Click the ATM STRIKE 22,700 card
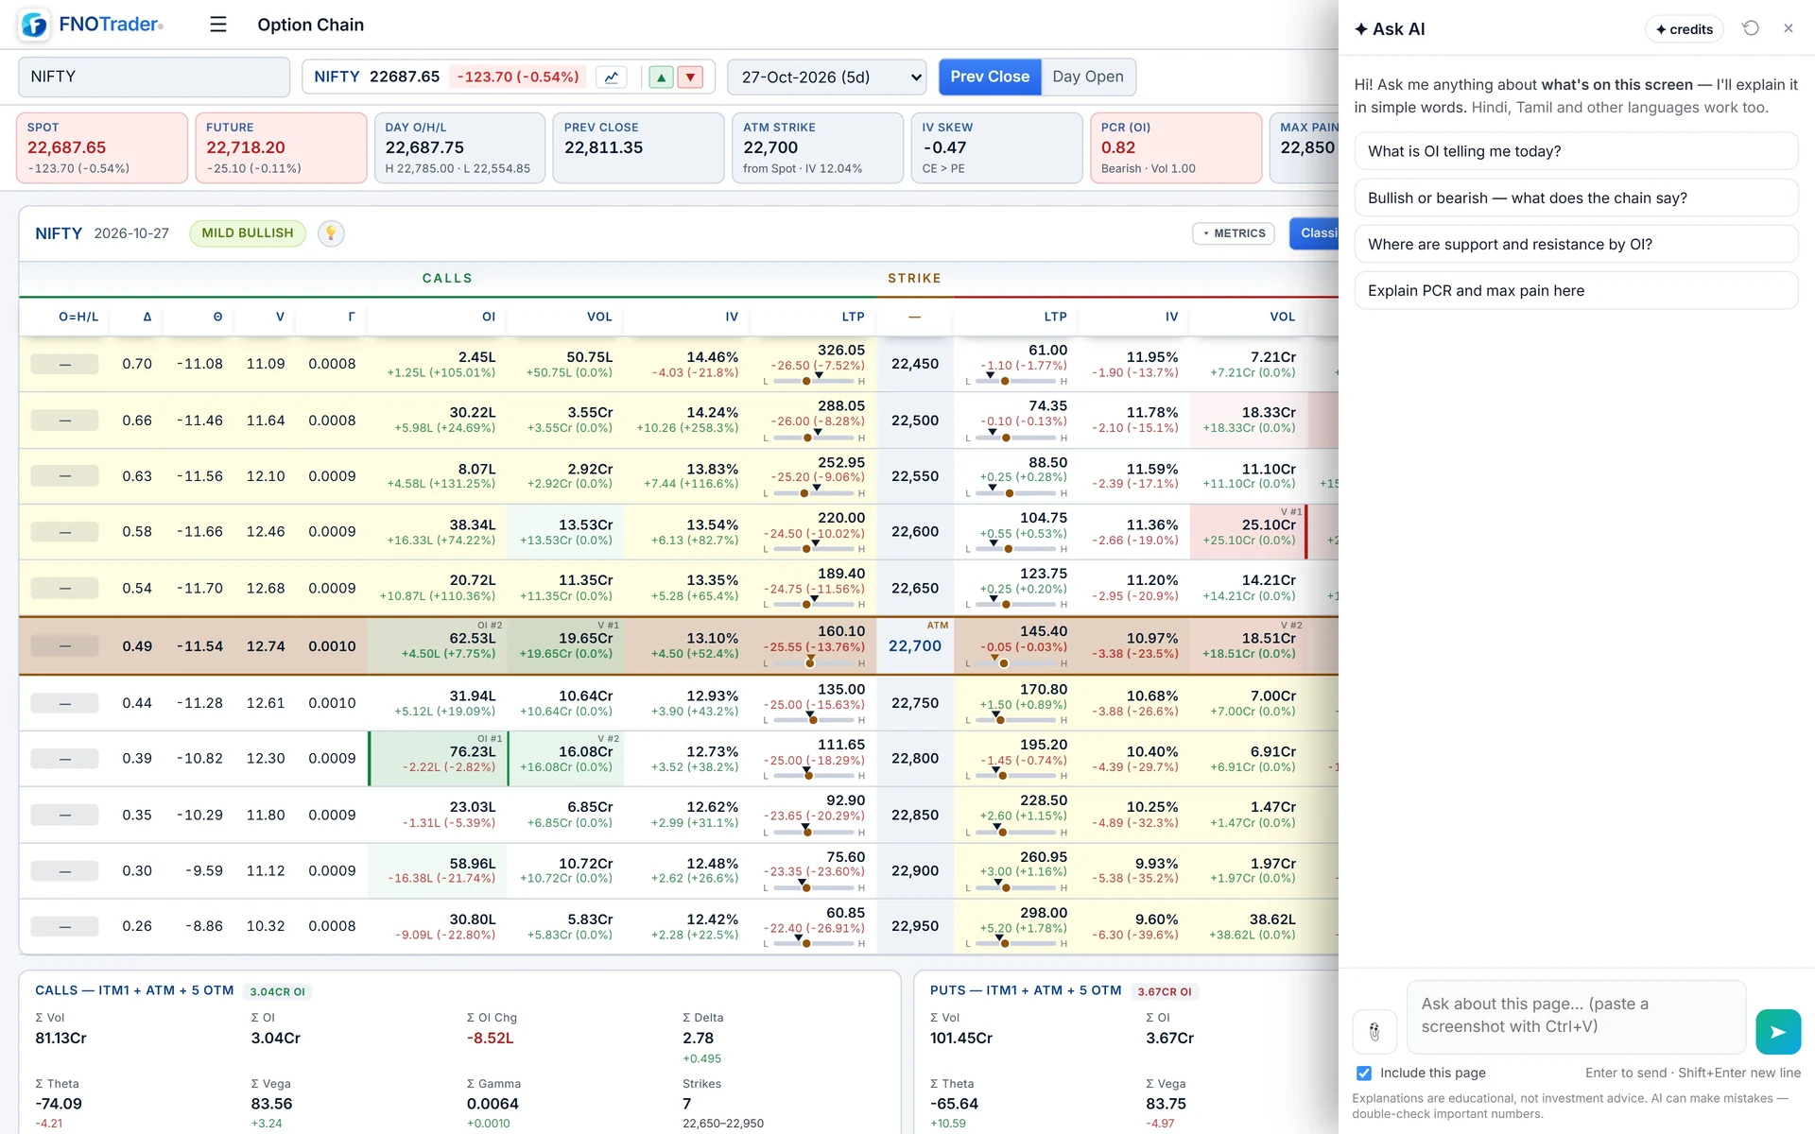Image resolution: width=1815 pixels, height=1134 pixels. click(x=818, y=147)
